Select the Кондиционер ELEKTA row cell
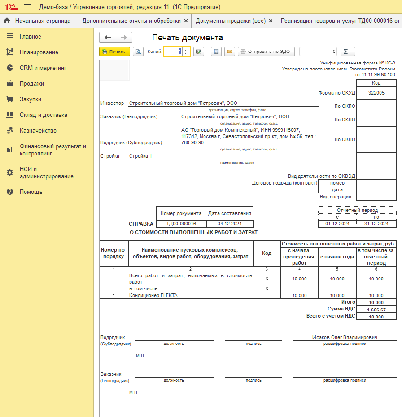 point(191,295)
